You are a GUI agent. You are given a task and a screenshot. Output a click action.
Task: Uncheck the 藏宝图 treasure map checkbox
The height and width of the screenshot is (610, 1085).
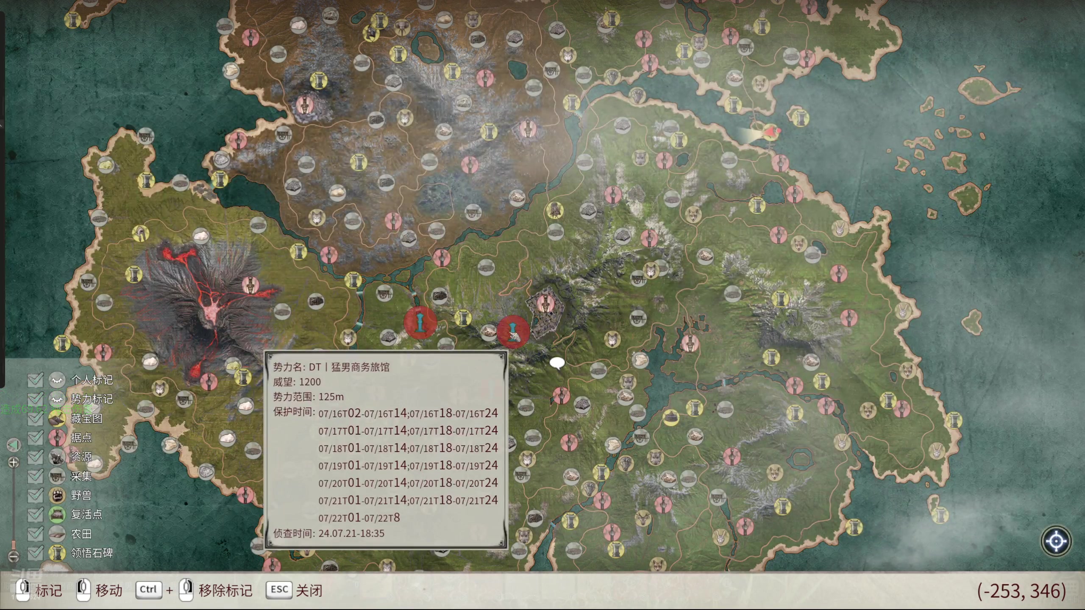[36, 419]
